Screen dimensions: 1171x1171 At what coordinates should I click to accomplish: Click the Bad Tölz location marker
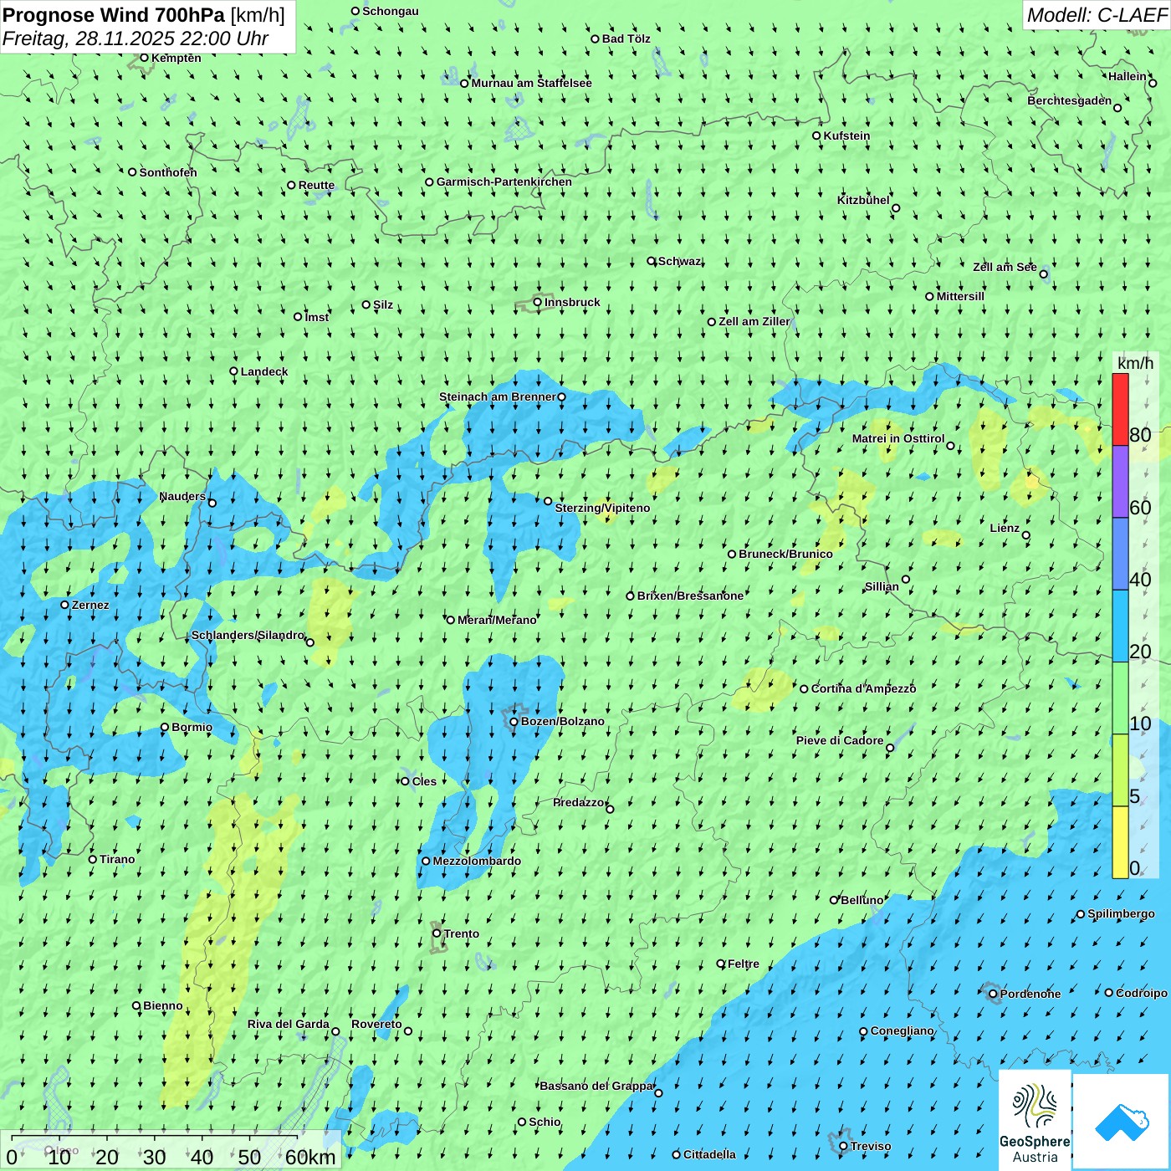(596, 38)
